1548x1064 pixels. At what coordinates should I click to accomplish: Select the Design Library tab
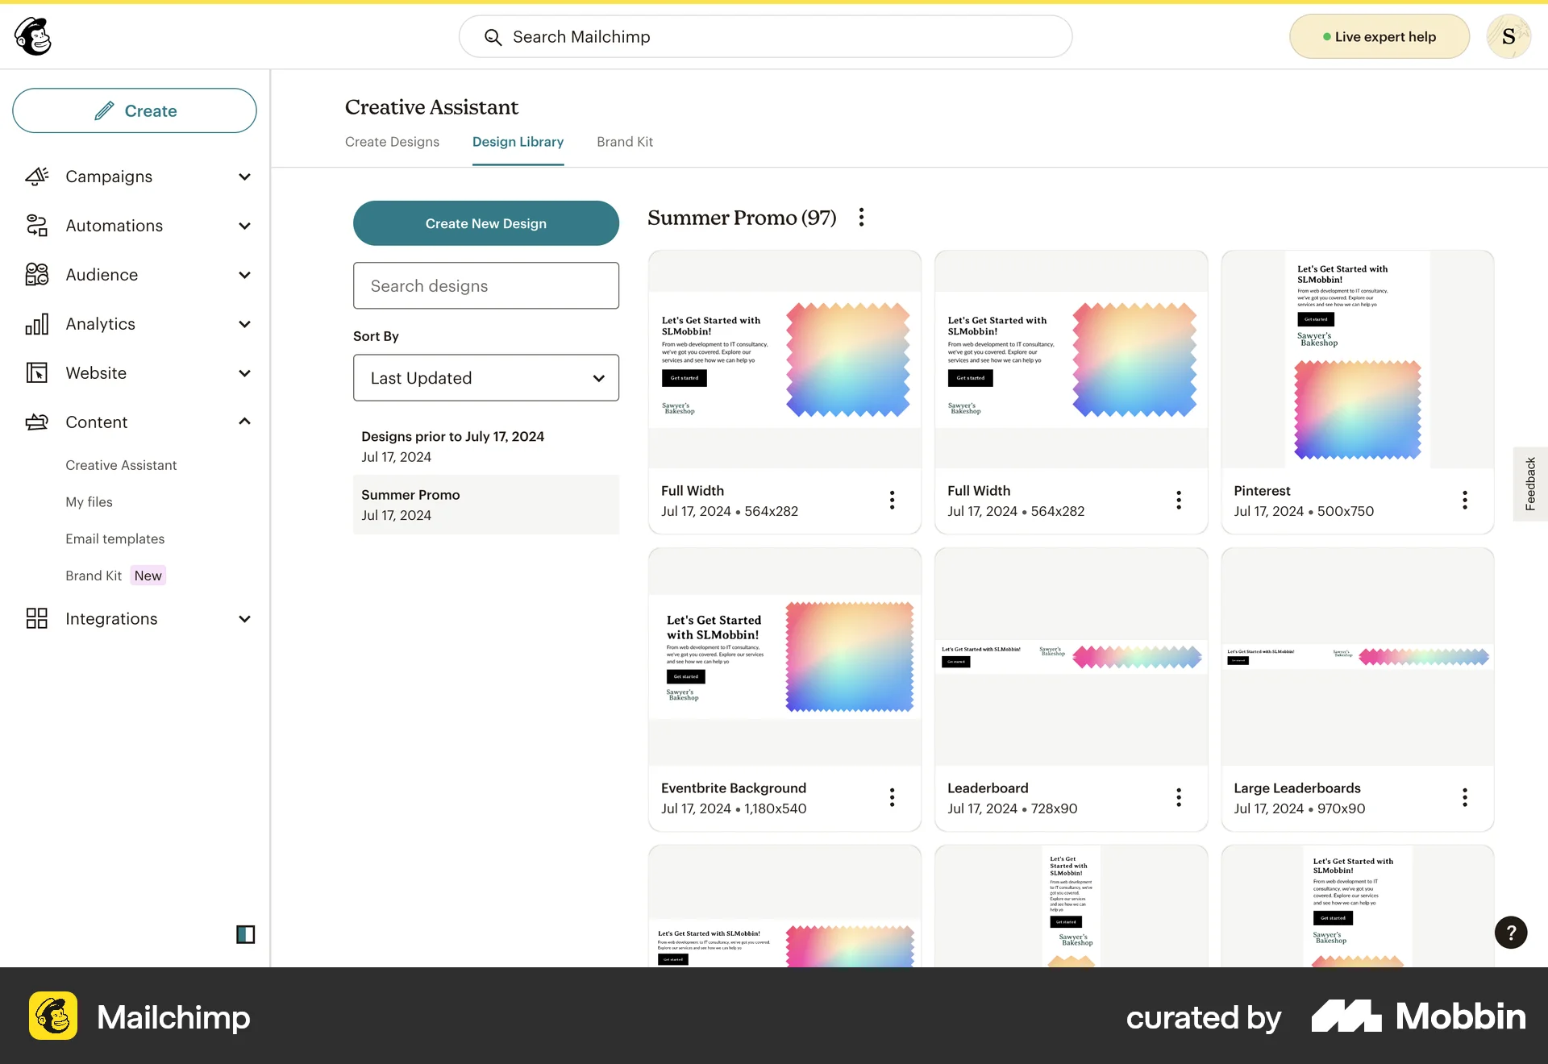518,142
